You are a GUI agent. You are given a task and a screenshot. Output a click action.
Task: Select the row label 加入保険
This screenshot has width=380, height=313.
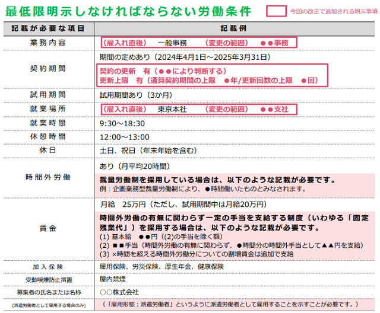click(48, 267)
